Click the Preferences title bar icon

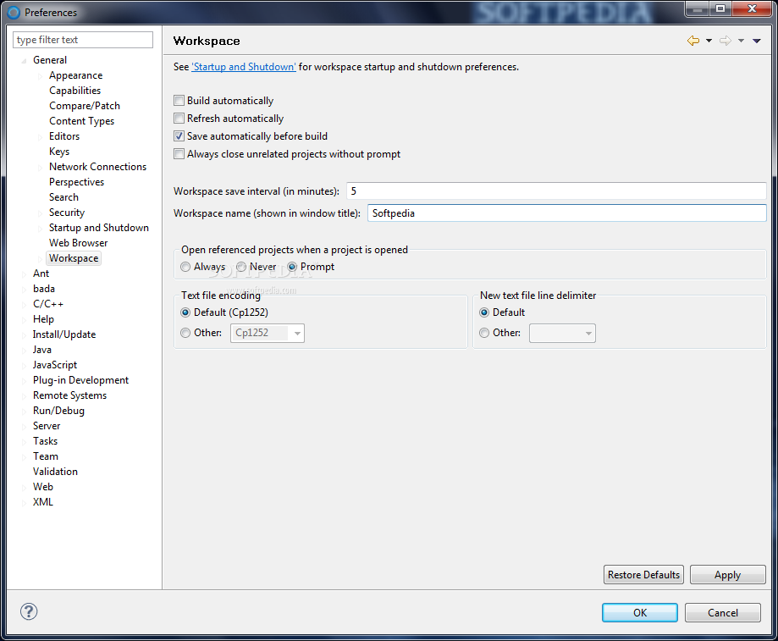[14, 13]
